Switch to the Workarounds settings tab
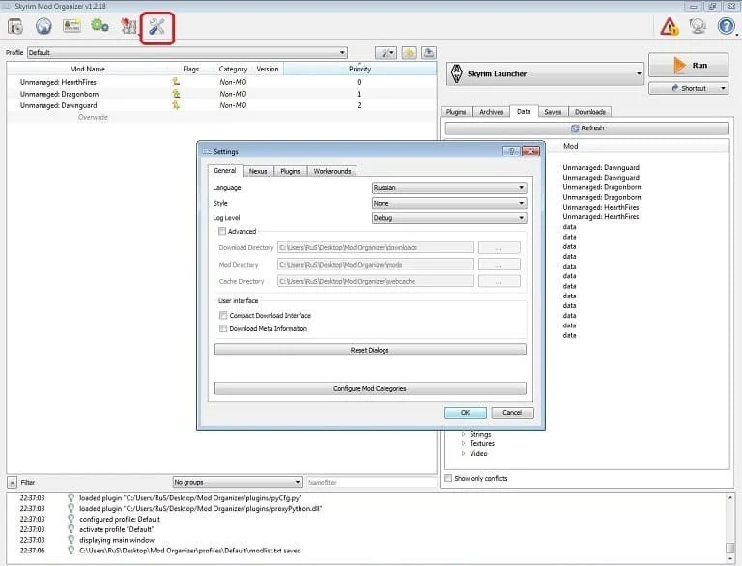 332,171
